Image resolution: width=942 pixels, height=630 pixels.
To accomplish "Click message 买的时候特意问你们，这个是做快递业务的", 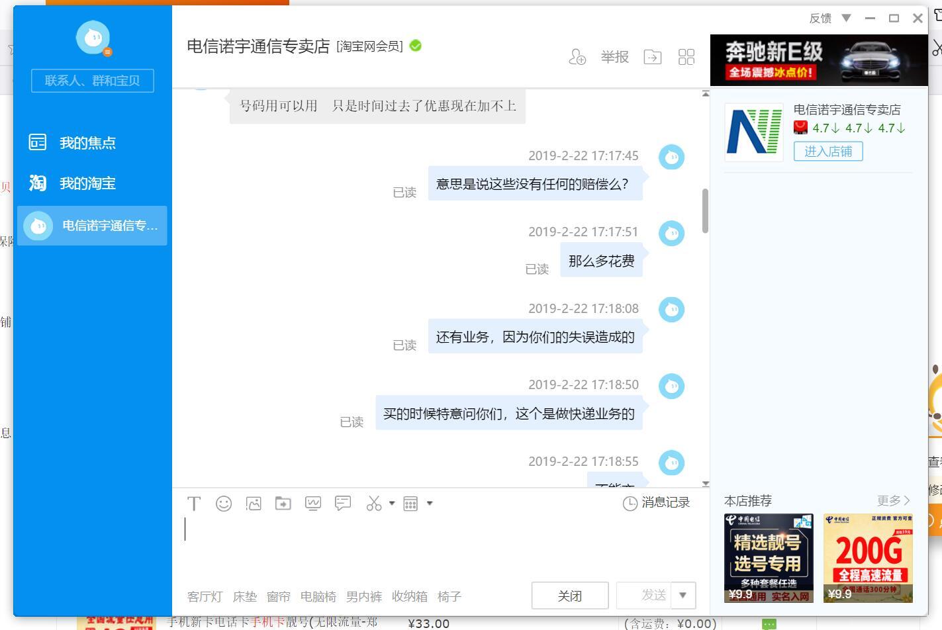I will tap(509, 414).
